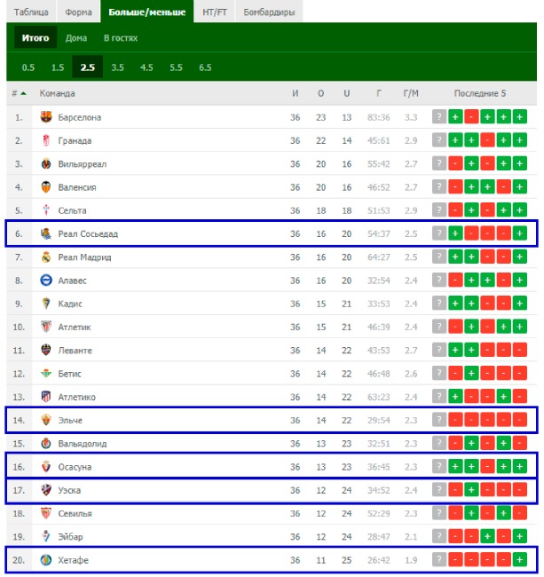544x577 pixels.
Task: Click the last green plus in Getafe row
Action: point(519,559)
